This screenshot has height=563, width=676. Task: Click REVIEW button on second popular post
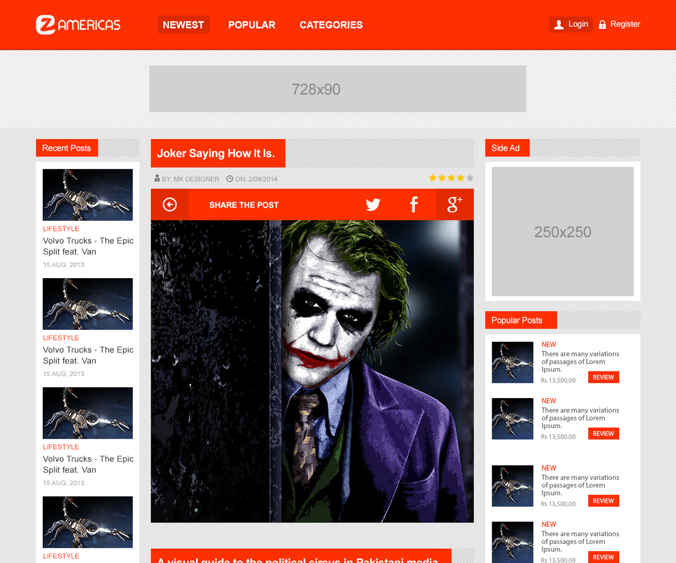603,434
